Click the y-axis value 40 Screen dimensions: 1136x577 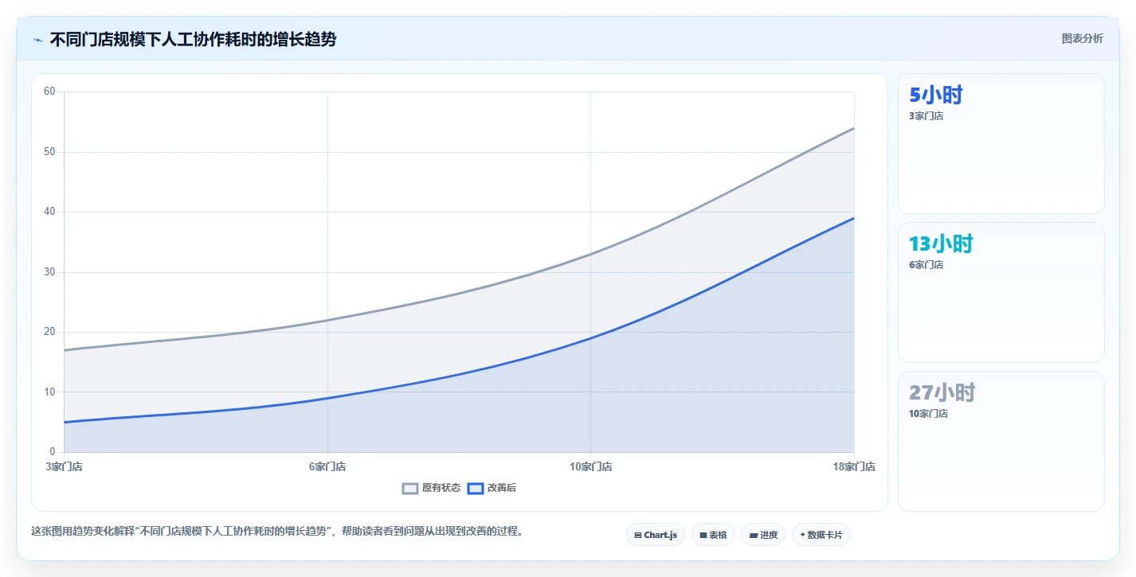pos(49,212)
